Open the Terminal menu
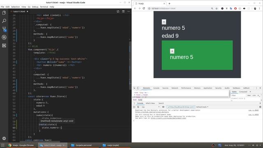 click(x=44, y=7)
